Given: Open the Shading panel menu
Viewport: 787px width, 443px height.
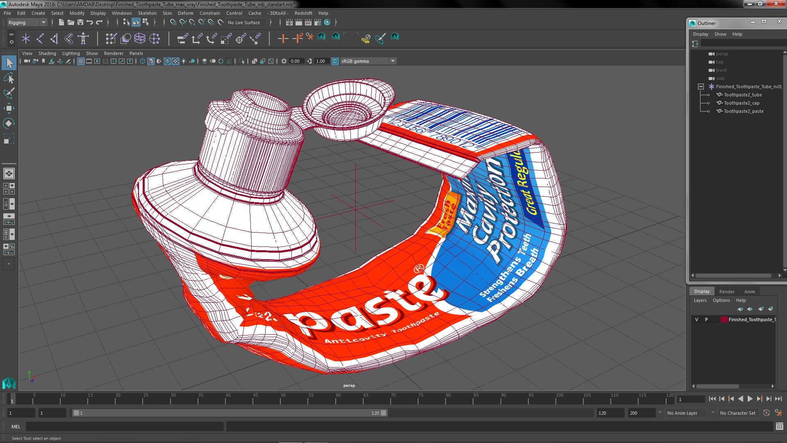Looking at the screenshot, I should (47, 53).
